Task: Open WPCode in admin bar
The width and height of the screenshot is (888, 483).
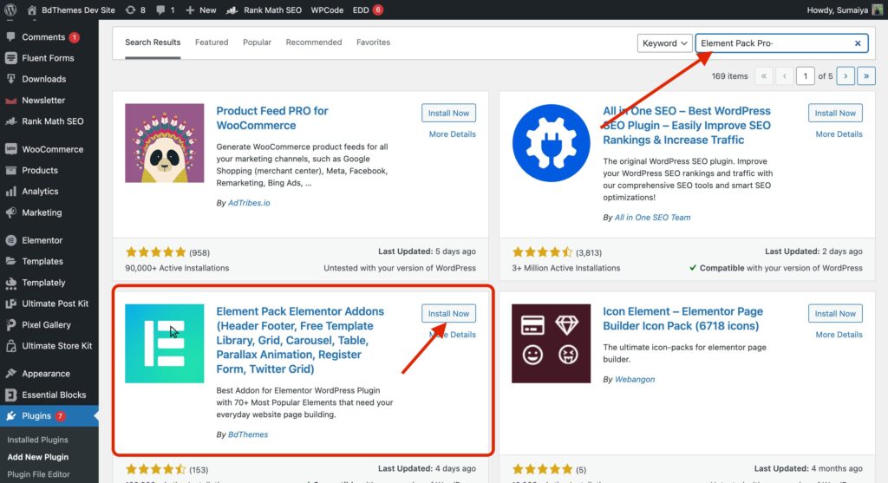Action: coord(327,10)
